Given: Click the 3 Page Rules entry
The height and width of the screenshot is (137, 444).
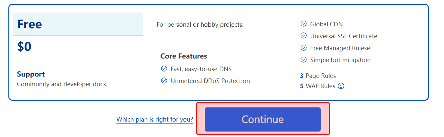Looking at the screenshot, I should coord(318,76).
